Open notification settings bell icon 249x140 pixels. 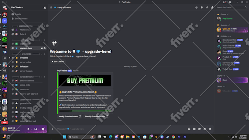click(202, 7)
